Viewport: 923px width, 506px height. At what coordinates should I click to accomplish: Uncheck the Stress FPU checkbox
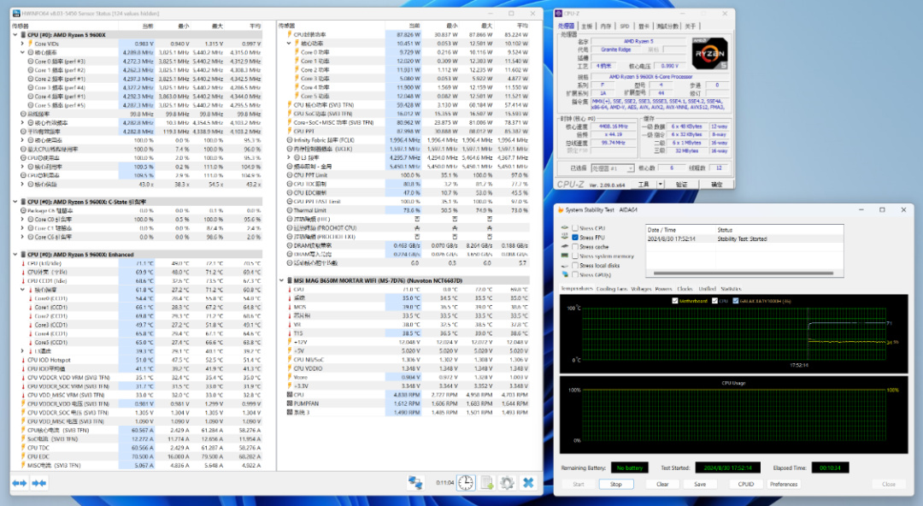click(x=574, y=237)
